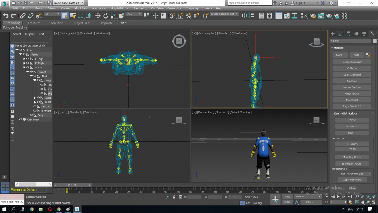The width and height of the screenshot is (378, 213).
Task: Open the Modifiers menu
Action: point(81,8)
